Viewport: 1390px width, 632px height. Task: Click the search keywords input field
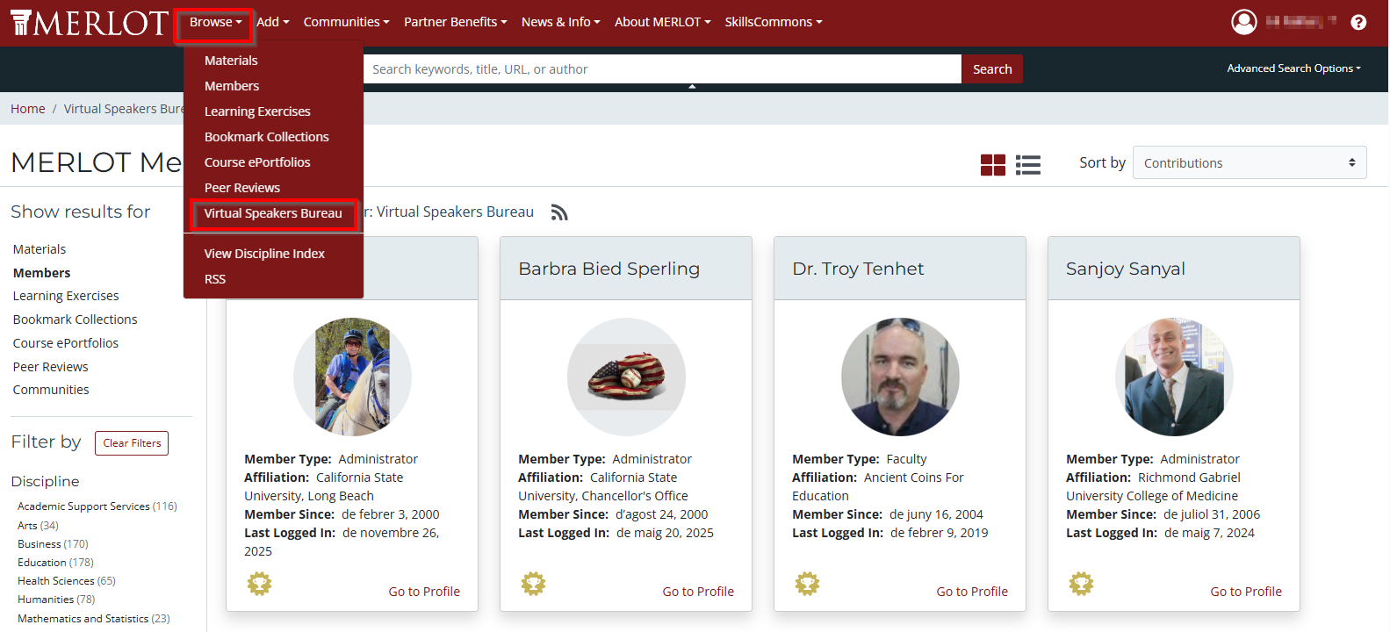[662, 69]
